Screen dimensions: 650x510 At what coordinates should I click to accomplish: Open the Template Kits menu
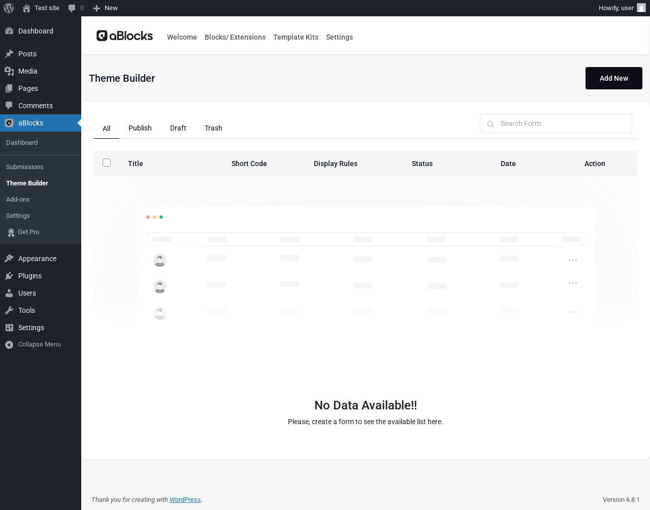coord(296,37)
